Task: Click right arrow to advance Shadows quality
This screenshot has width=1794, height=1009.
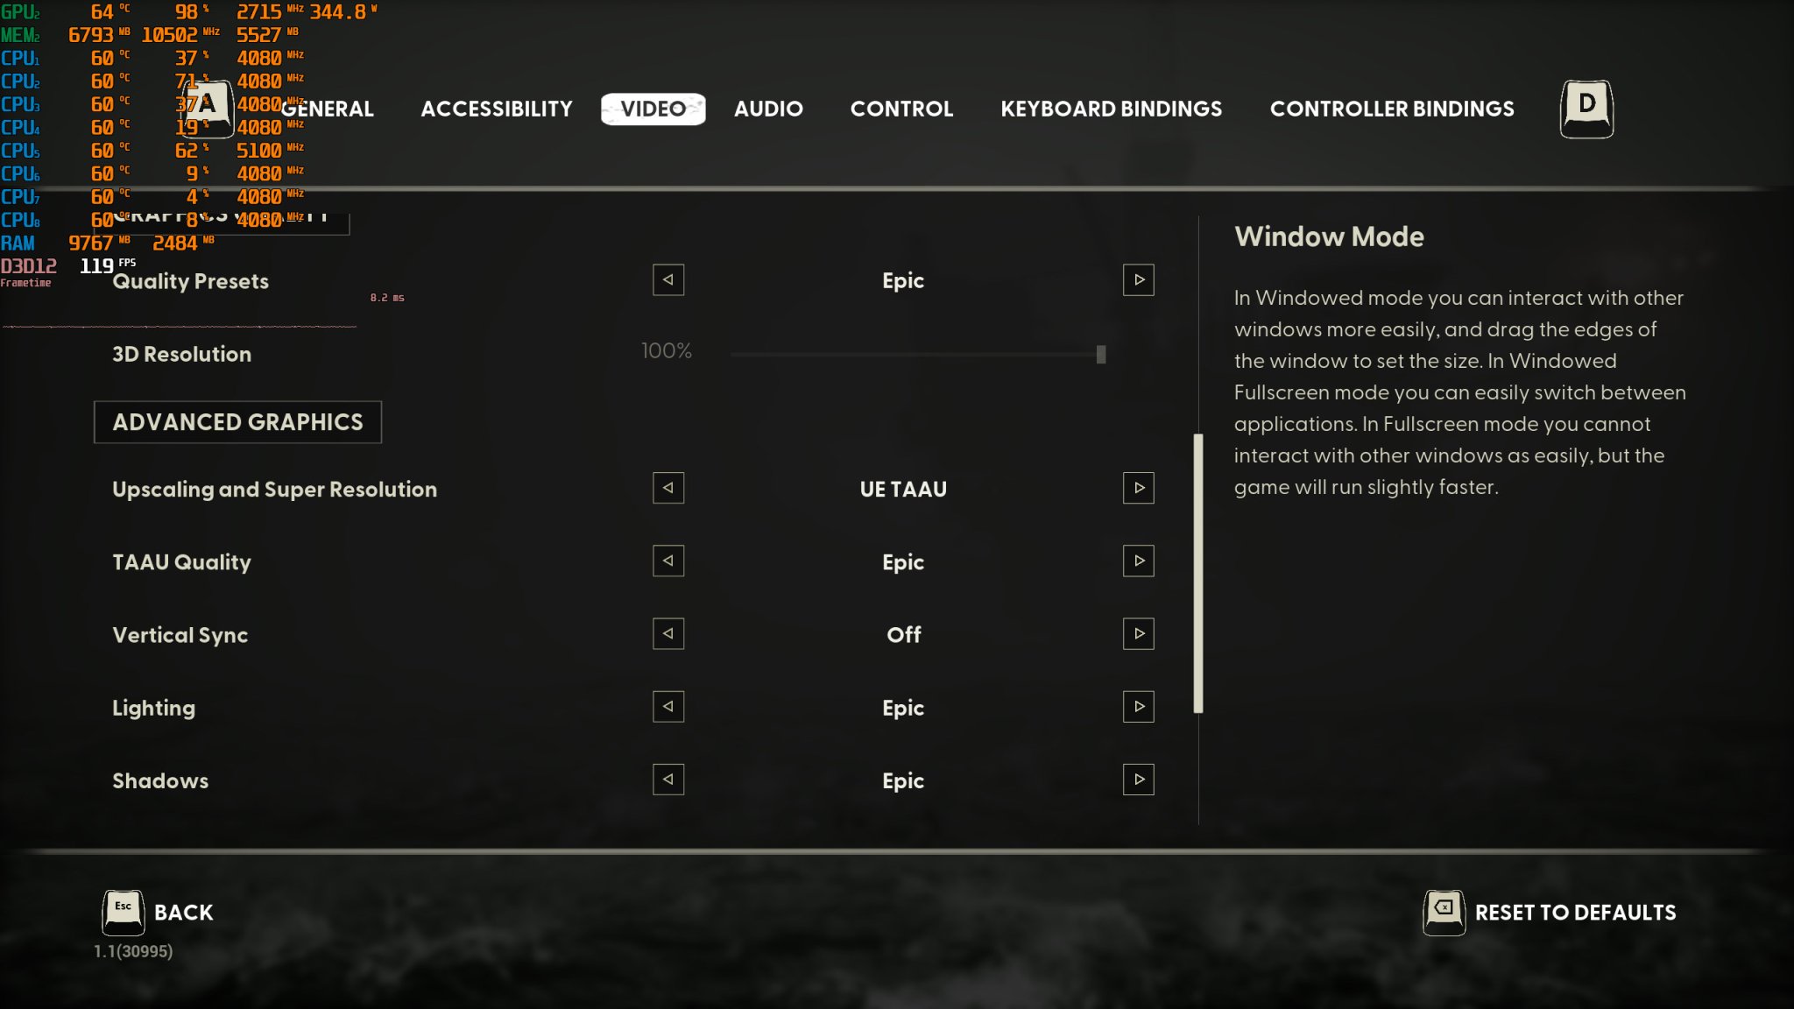Action: (x=1137, y=779)
